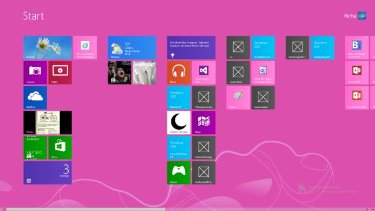This screenshot has width=375, height=211.
Task: Launch the Access tile
Action: (357, 73)
